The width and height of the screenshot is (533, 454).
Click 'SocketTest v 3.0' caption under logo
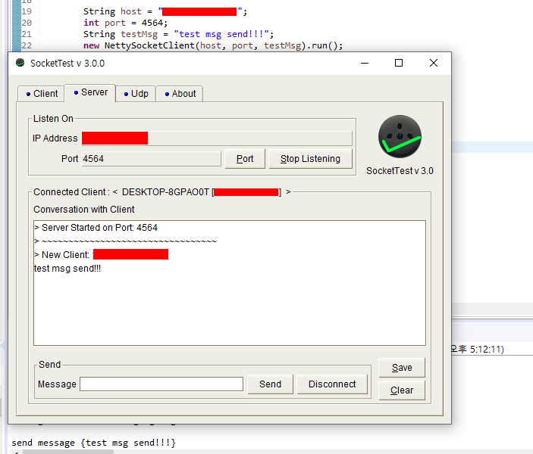(x=400, y=171)
